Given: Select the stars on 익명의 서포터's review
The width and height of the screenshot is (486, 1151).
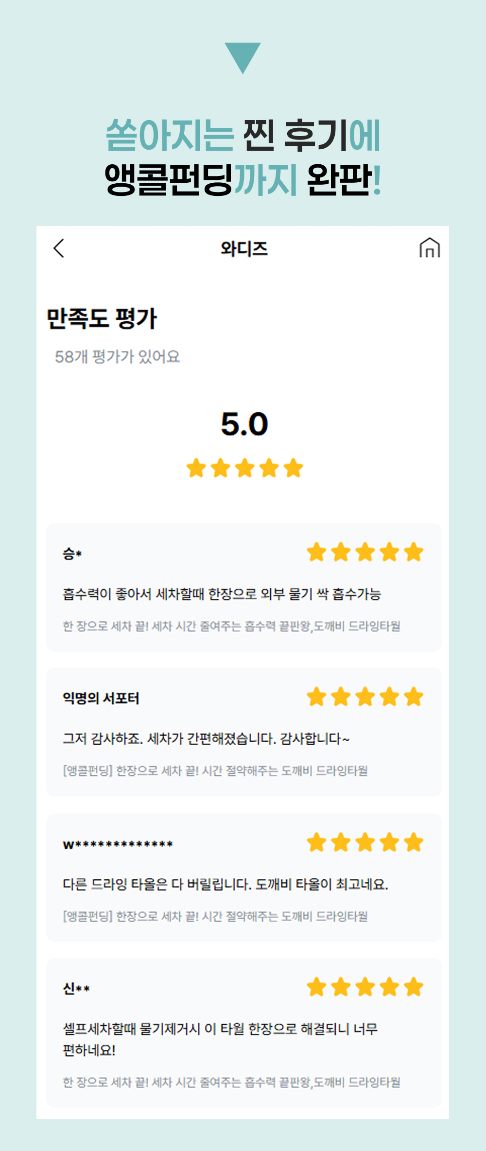Looking at the screenshot, I should coord(365,697).
